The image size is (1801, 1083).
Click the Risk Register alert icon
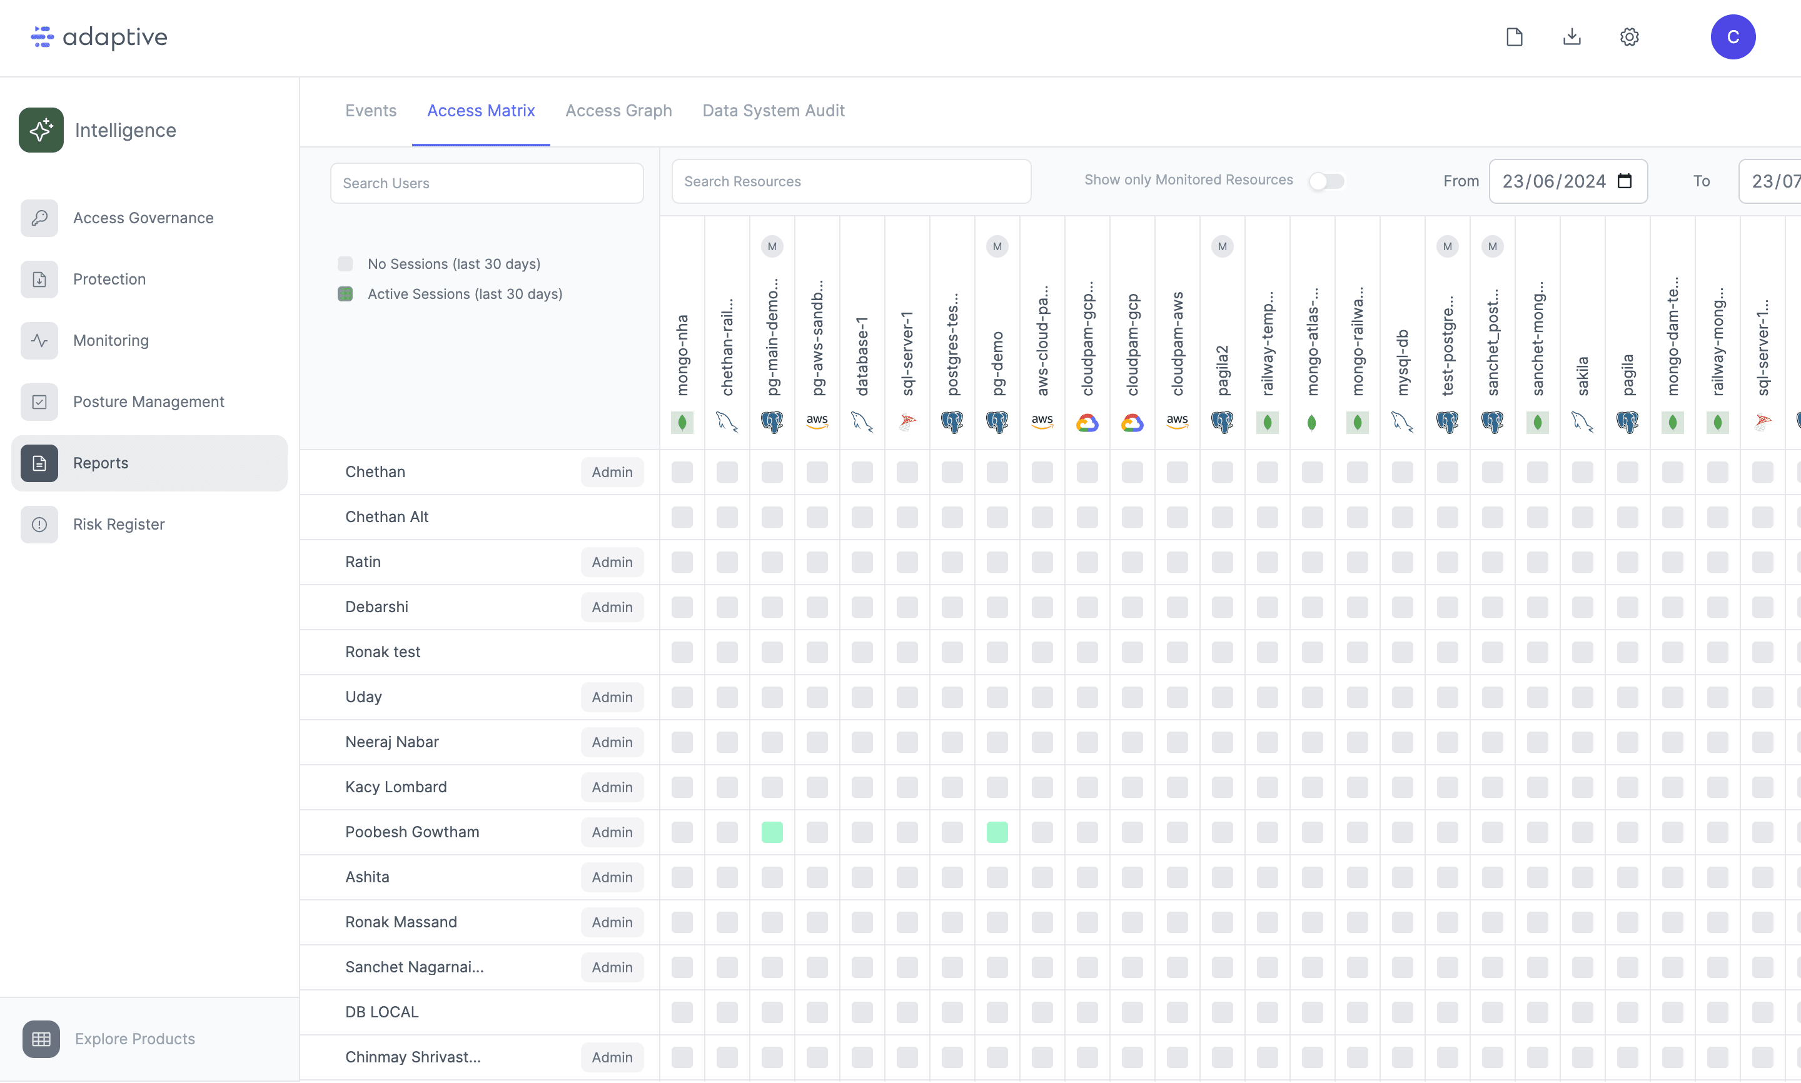point(39,524)
